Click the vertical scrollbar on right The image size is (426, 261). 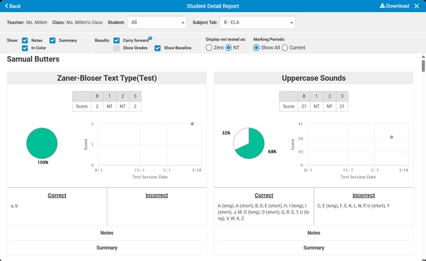pos(423,67)
